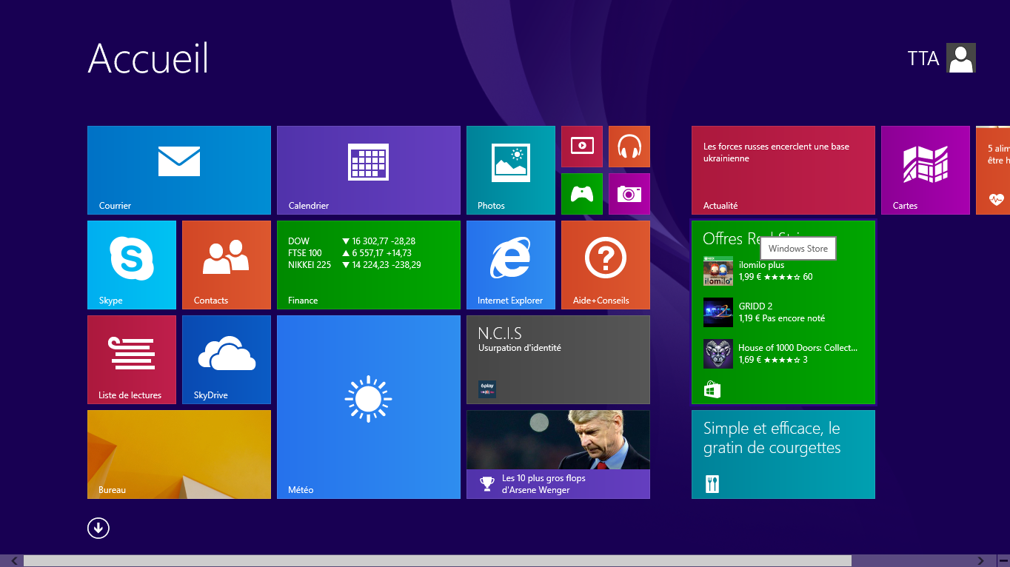Viewport: 1010px width, 567px height.
Task: Click the Store shopping bag icon
Action: (712, 390)
